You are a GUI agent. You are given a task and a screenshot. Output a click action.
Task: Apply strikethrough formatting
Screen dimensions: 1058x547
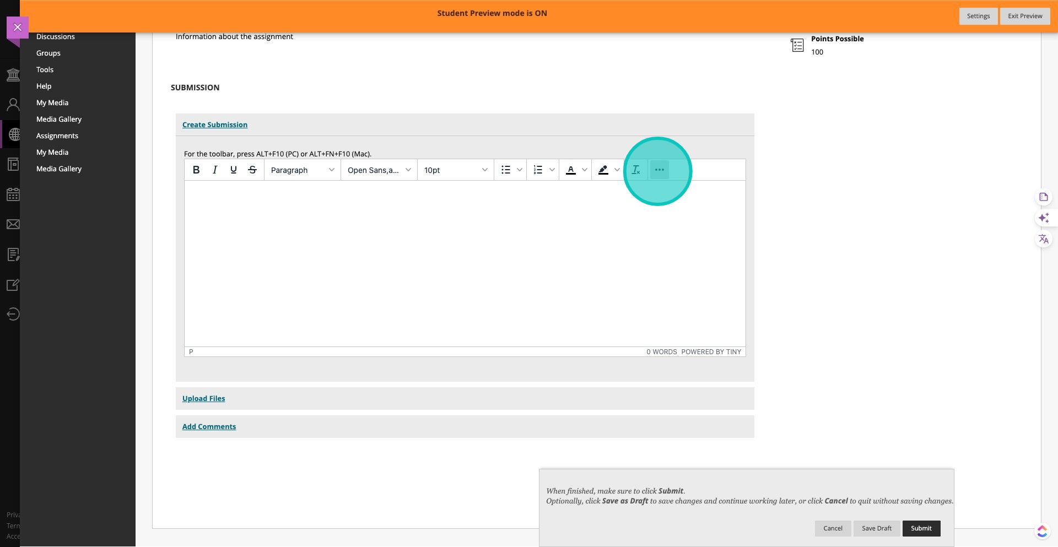[x=252, y=170]
